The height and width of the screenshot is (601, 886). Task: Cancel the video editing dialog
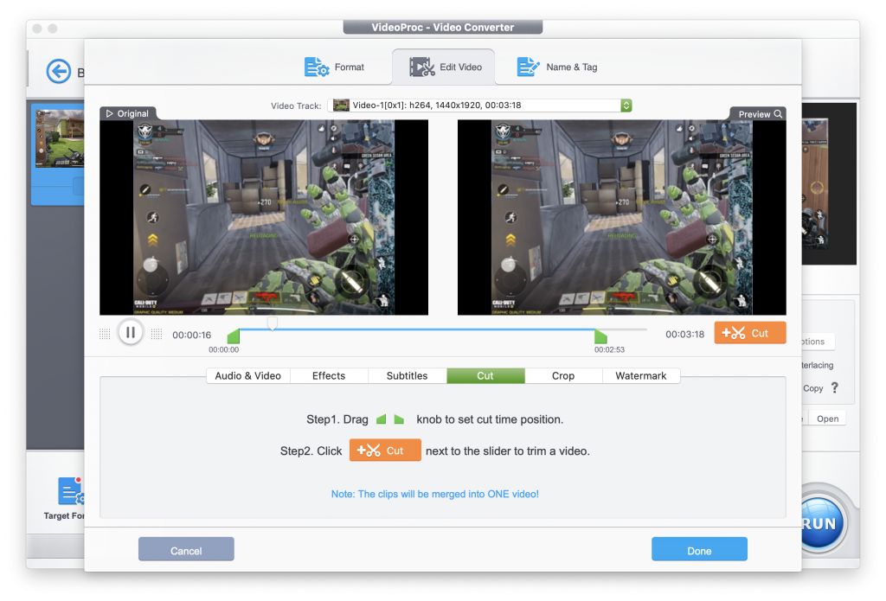pyautogui.click(x=186, y=549)
